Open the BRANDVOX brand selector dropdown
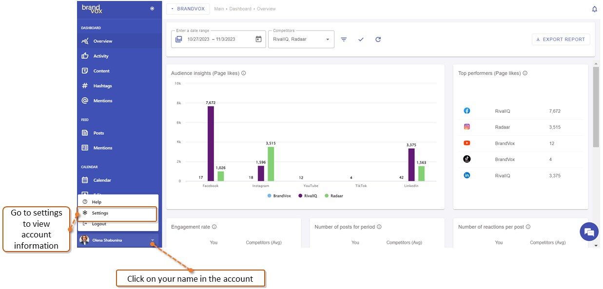Viewport: 603px width, 289px height. pyautogui.click(x=188, y=9)
